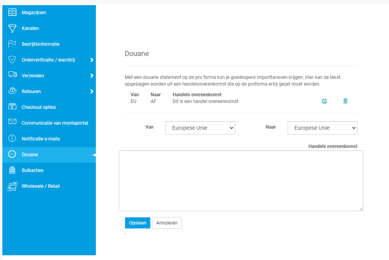Expand the Retouren submenu chevron
Screen dimensions: 389x260
point(92,91)
